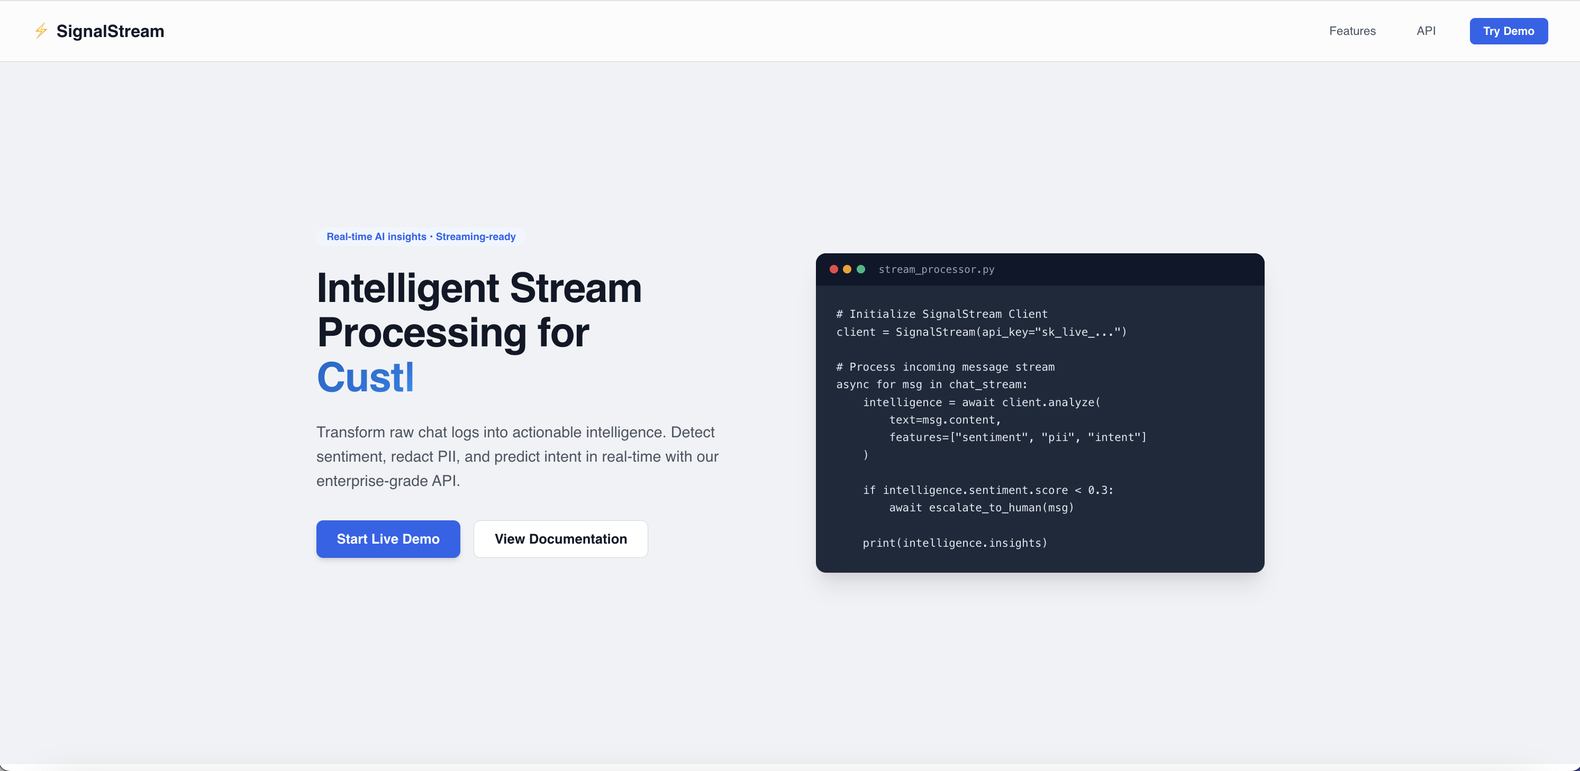The height and width of the screenshot is (771, 1580).
Task: Click the green dot in code window
Action: click(860, 269)
